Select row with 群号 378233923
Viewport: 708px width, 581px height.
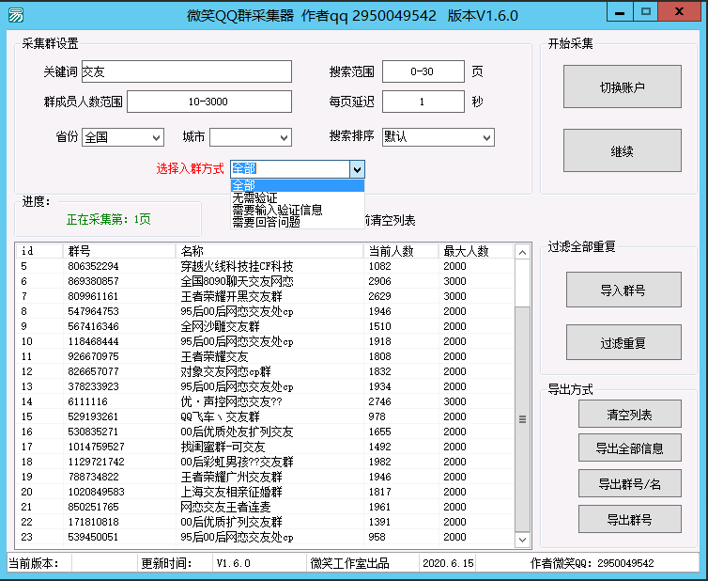click(265, 386)
